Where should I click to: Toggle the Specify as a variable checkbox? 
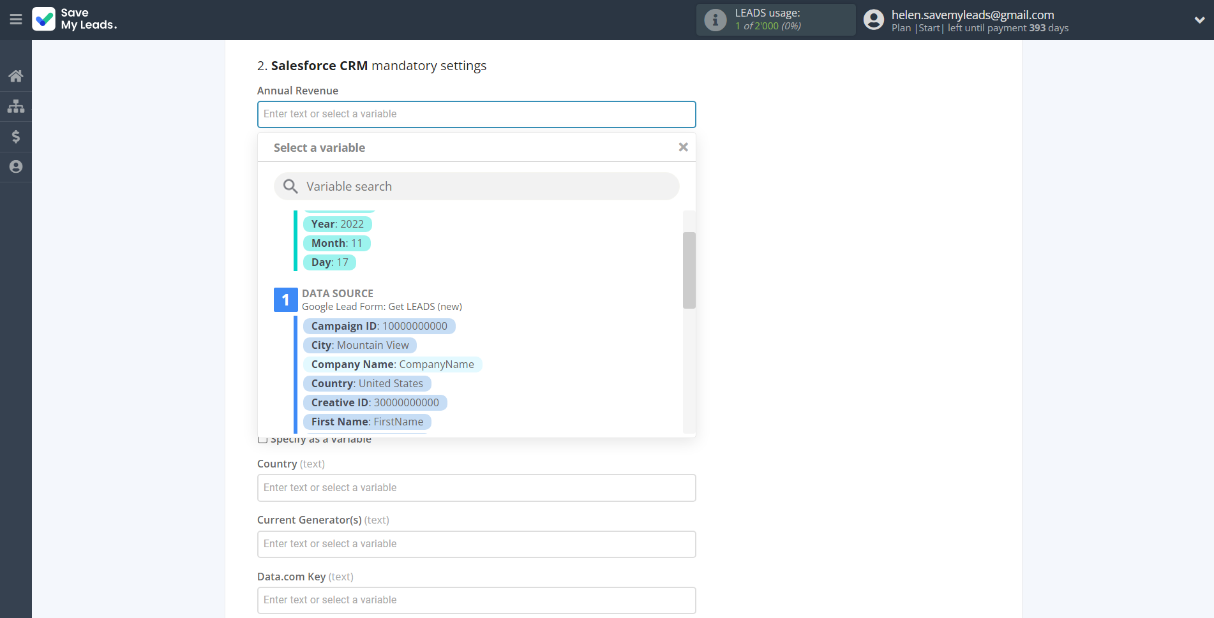262,439
